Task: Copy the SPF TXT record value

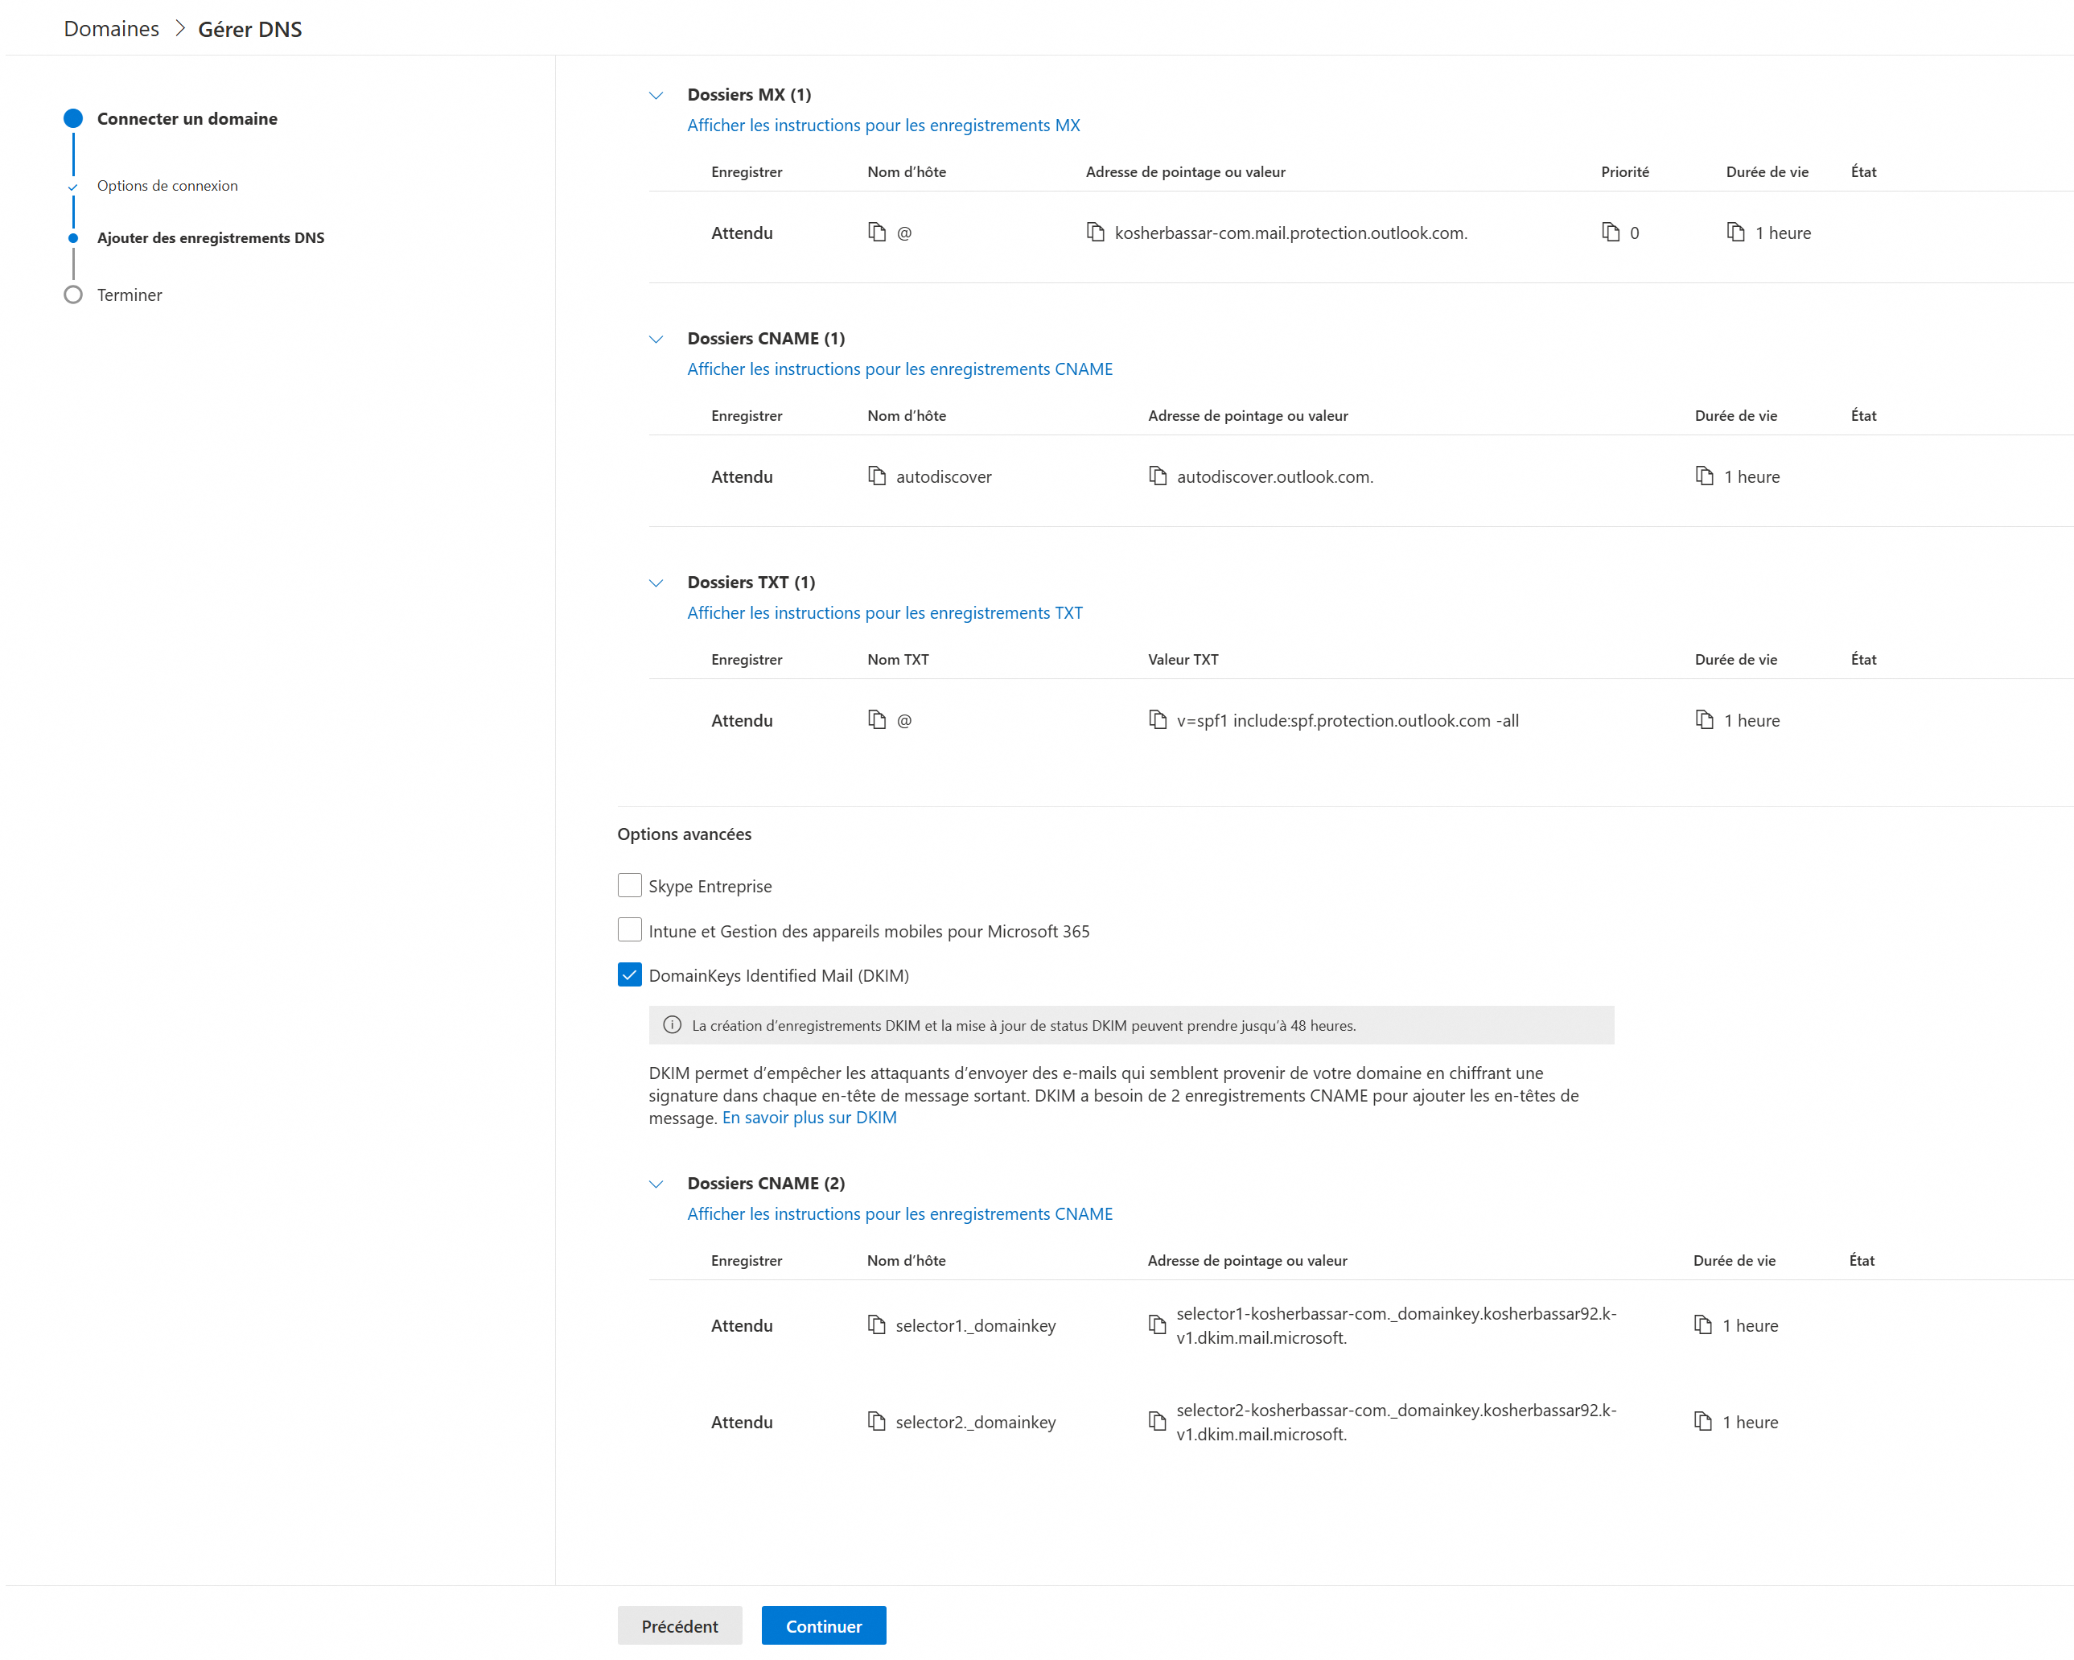Action: [1157, 720]
